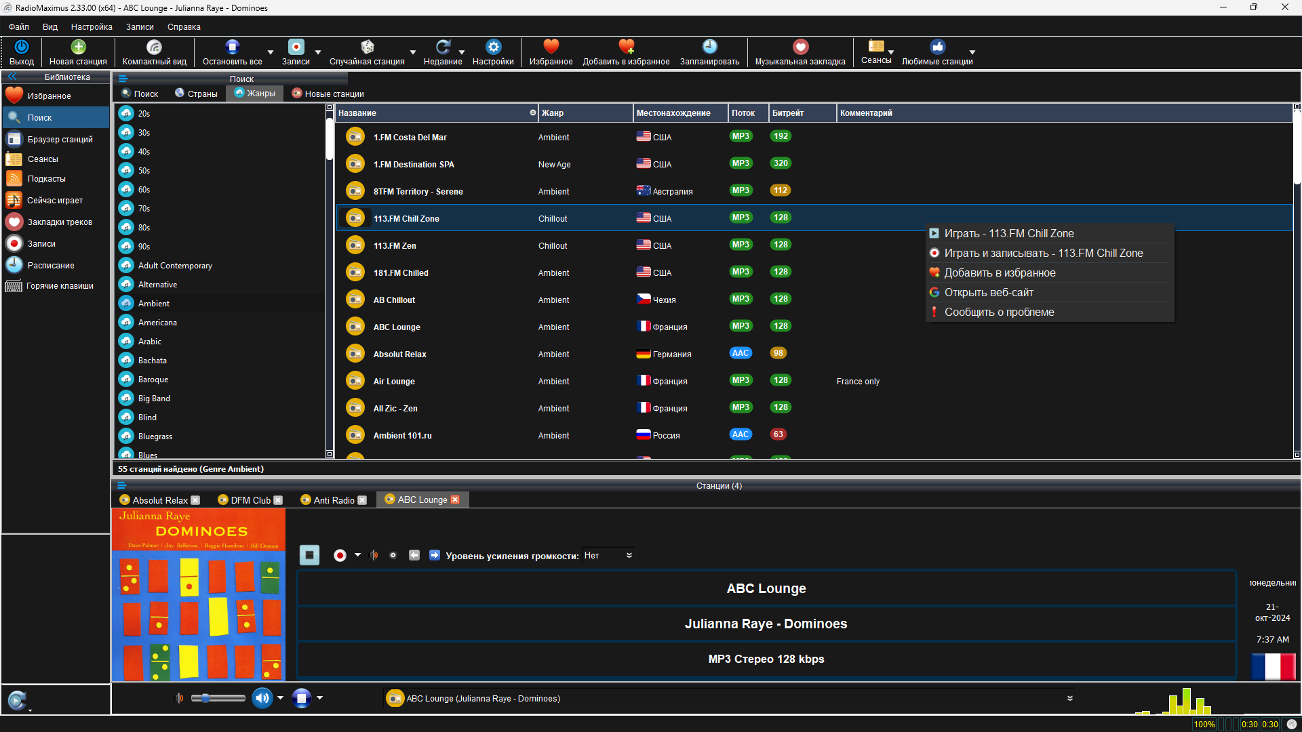The height and width of the screenshot is (732, 1302).
Task: Click the Random station dice icon
Action: 367,47
